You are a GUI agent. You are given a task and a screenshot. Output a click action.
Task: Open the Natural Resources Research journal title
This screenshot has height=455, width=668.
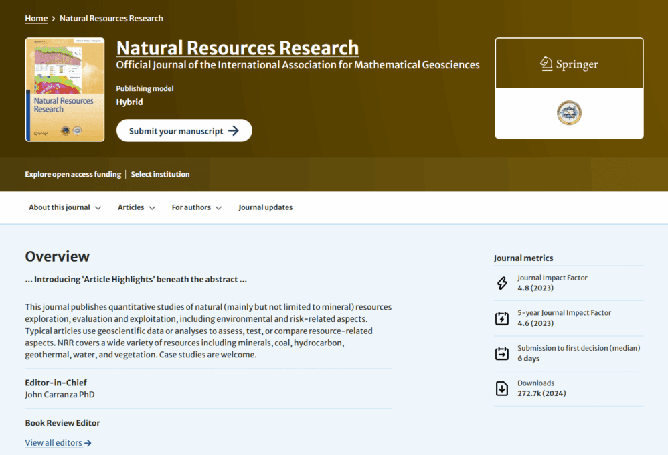click(x=238, y=48)
